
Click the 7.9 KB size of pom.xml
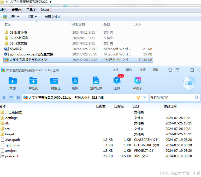(x=108, y=156)
